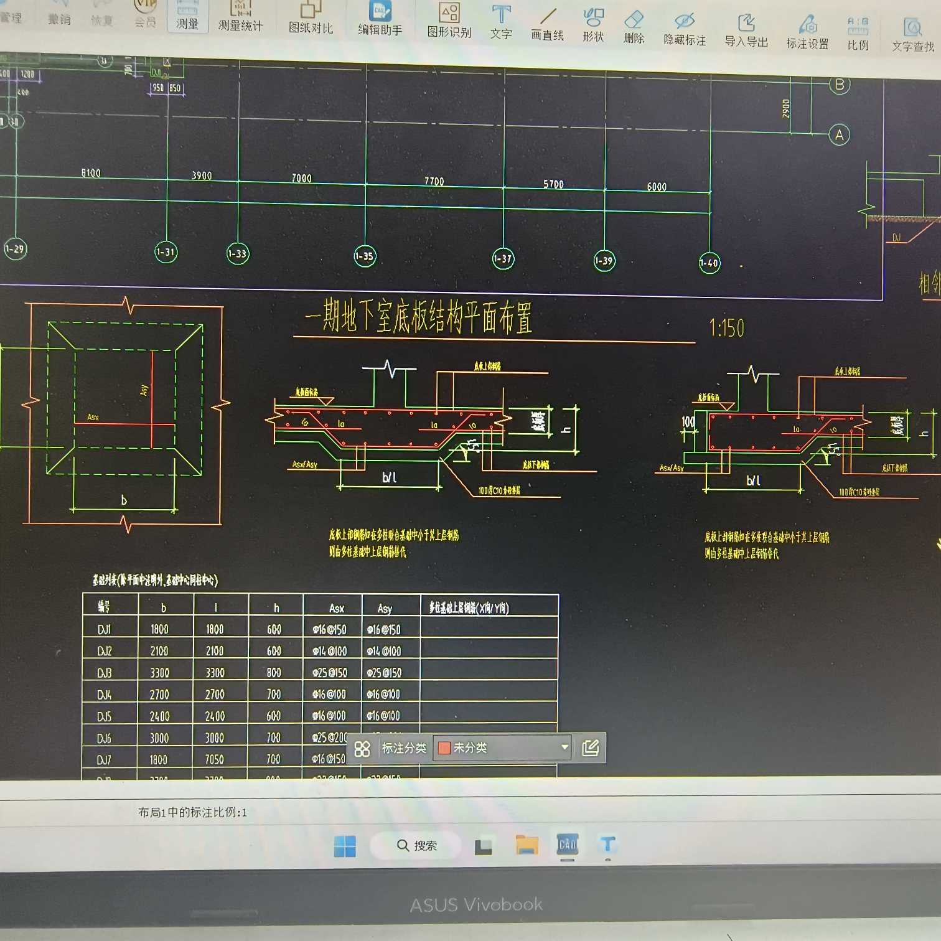Click the 7700 dimension text
This screenshot has width=941, height=941.
434,181
